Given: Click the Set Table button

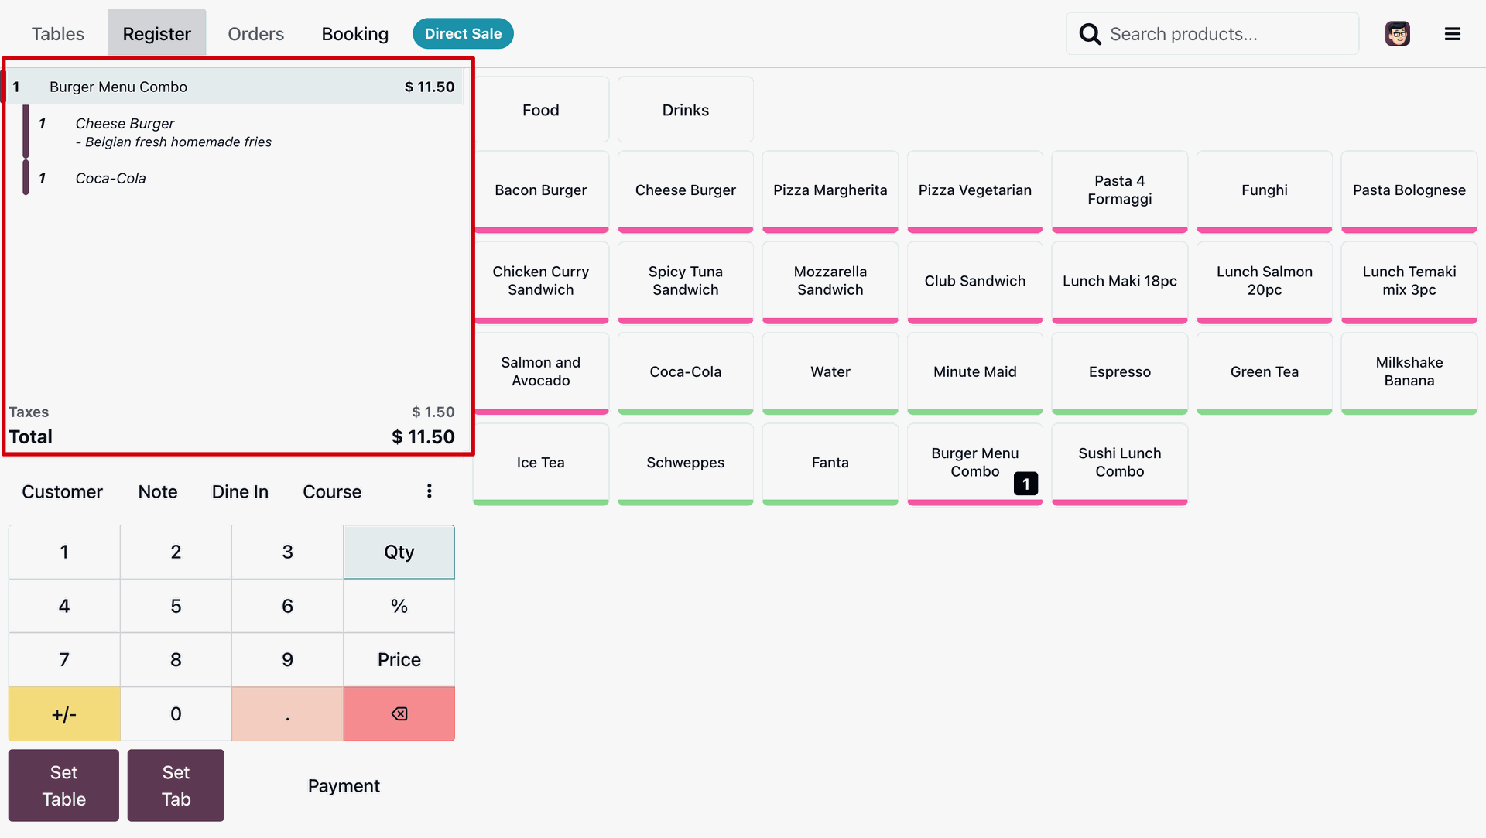Looking at the screenshot, I should tap(63, 785).
